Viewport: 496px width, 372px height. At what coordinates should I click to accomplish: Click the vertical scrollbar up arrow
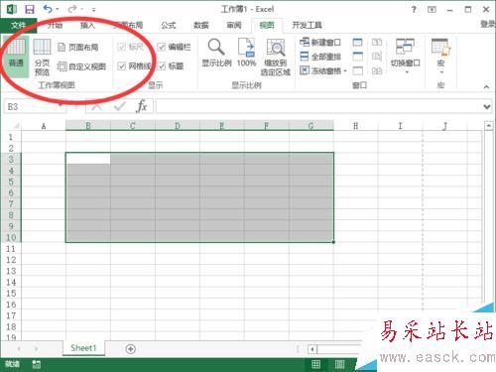[x=489, y=126]
